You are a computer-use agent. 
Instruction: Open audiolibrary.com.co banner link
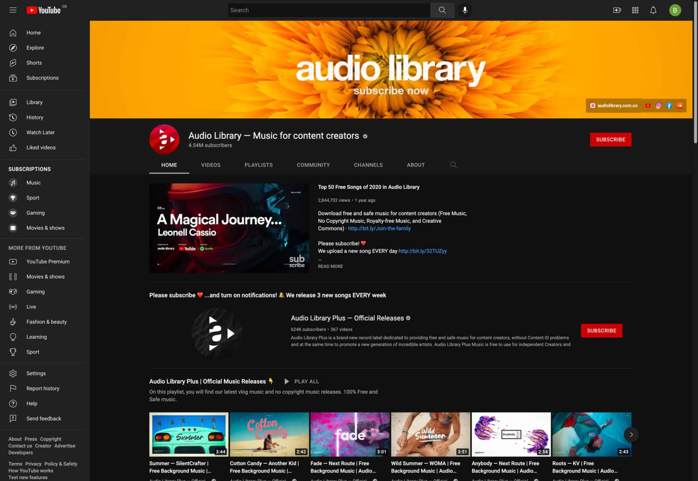click(614, 106)
